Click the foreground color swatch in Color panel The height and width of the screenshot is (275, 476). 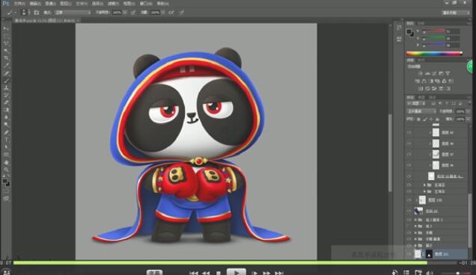pyautogui.click(x=409, y=32)
